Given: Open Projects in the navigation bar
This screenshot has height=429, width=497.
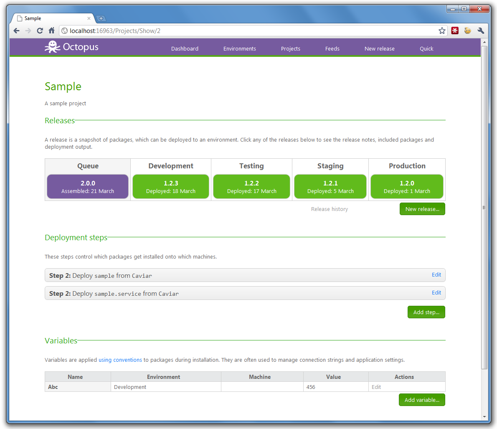Looking at the screenshot, I should click(x=290, y=48).
